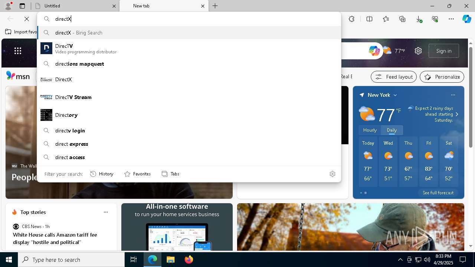
Task: Open the Browser essentials heart icon
Action: click(435, 19)
